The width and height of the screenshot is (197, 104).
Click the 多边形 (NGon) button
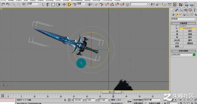(x=177, y=40)
